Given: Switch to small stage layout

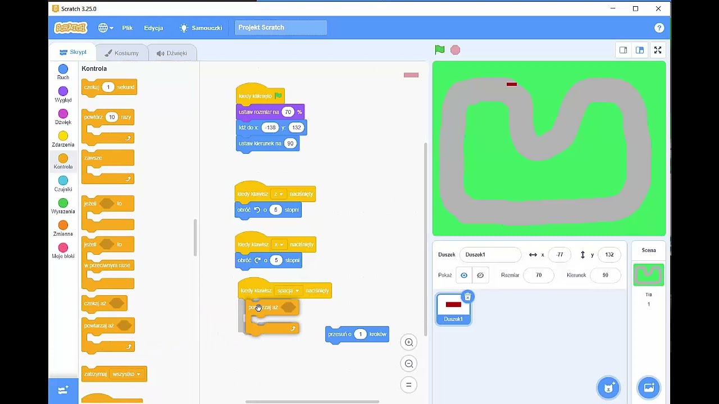Looking at the screenshot, I should pyautogui.click(x=624, y=50).
